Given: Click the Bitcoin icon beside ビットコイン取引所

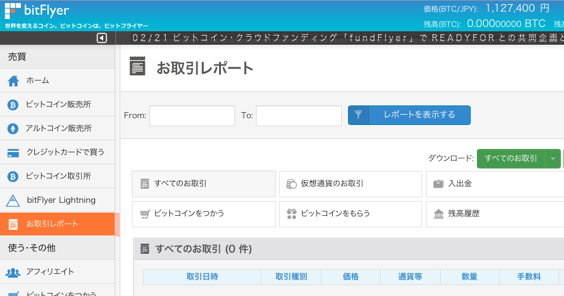Looking at the screenshot, I should (x=13, y=176).
